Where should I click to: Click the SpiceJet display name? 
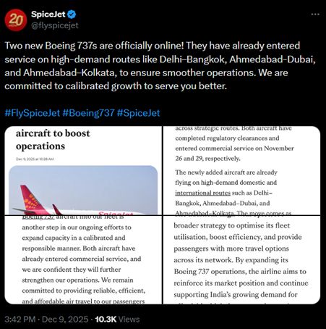[48, 14]
